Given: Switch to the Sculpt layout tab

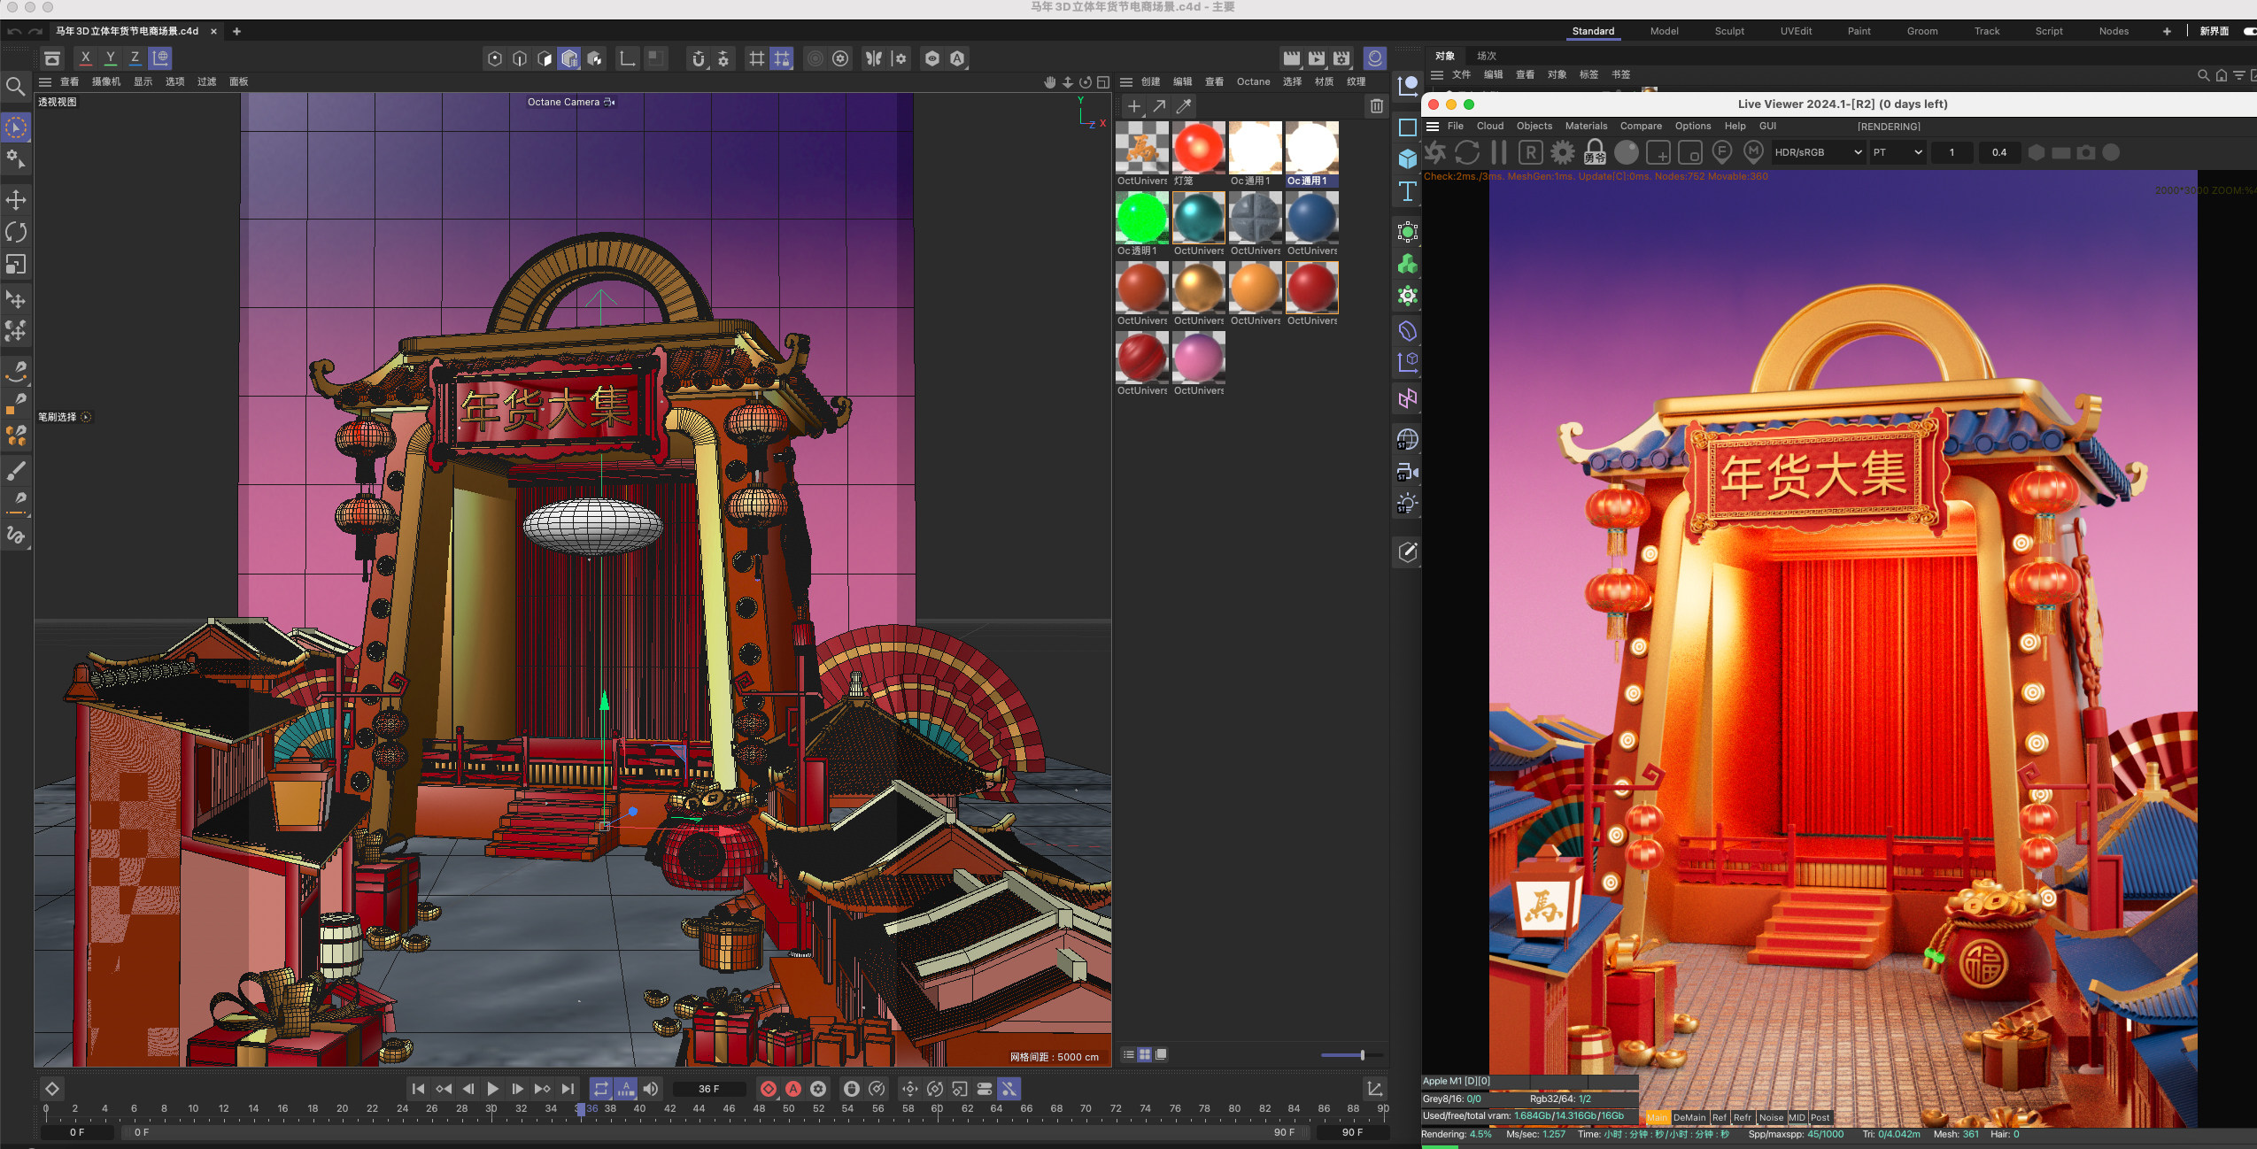Looking at the screenshot, I should click(x=1728, y=31).
